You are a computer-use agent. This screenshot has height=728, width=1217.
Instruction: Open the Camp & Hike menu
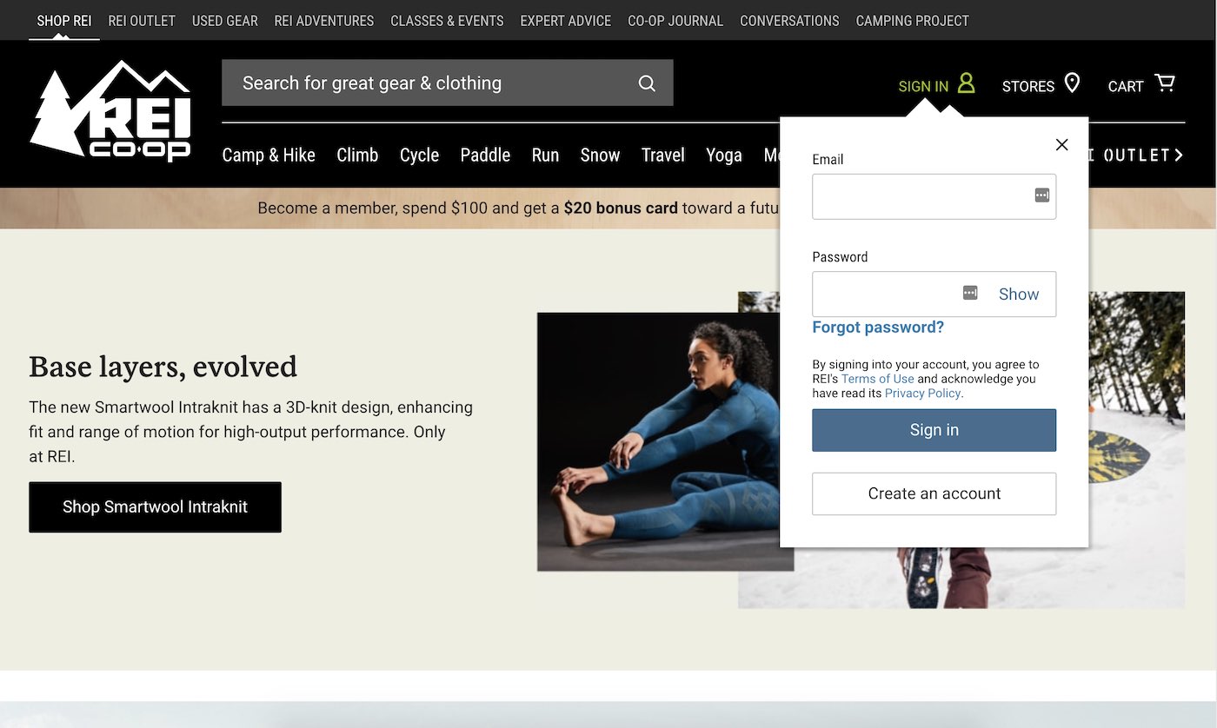269,156
